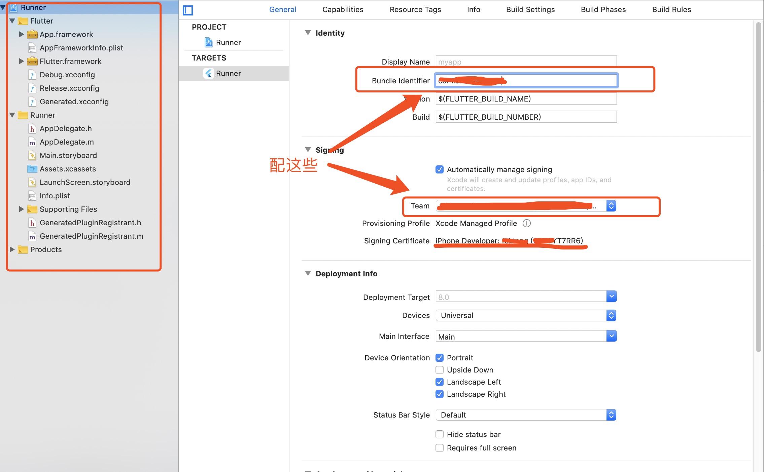Screen dimensions: 764x472
Task: Click the Build number input field
Action: (526, 117)
